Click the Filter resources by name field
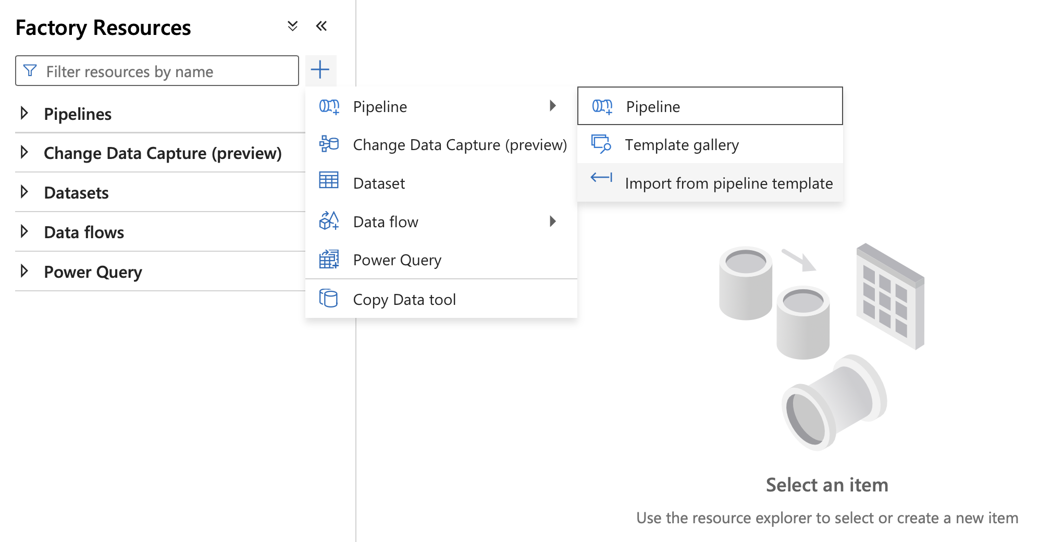The height and width of the screenshot is (542, 1039). tap(157, 71)
